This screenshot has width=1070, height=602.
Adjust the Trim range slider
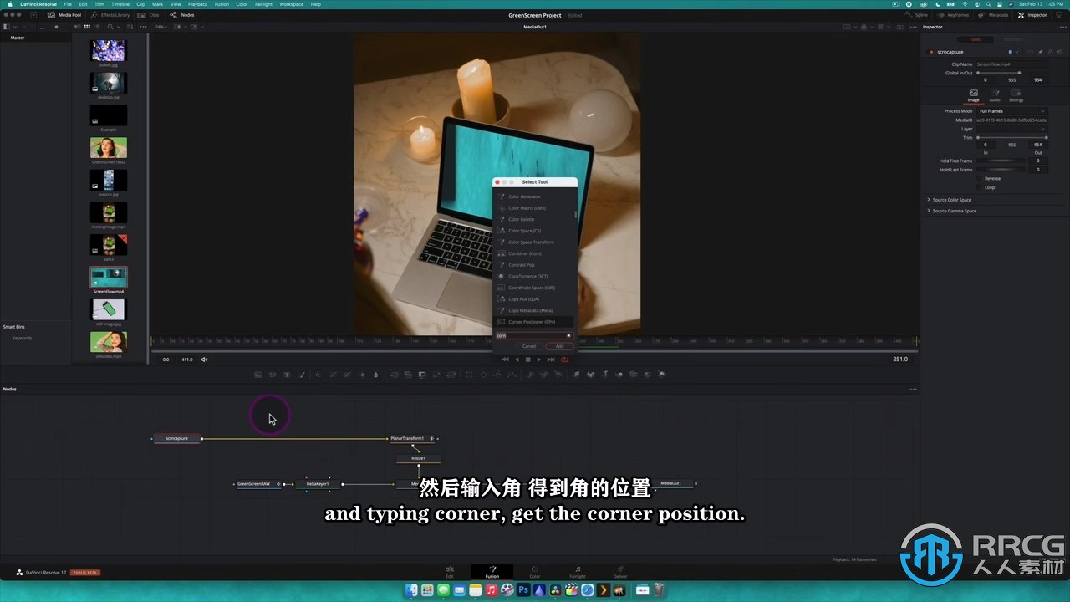pyautogui.click(x=1011, y=138)
